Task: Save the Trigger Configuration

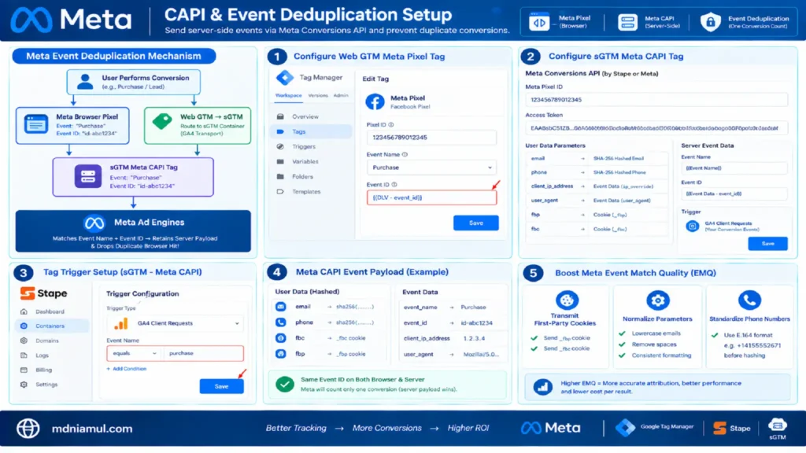Action: tap(221, 386)
